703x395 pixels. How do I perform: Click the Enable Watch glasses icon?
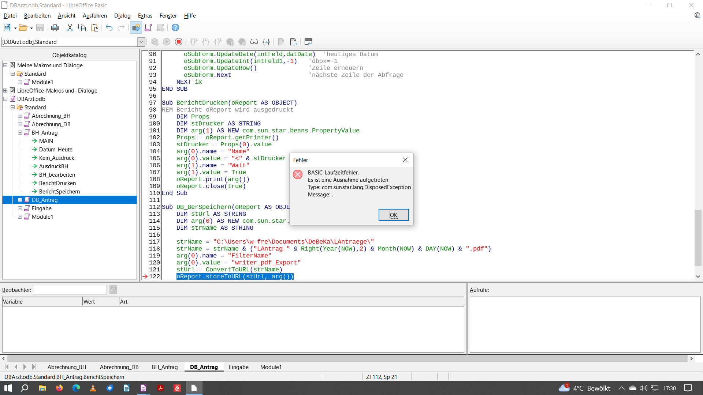(x=254, y=42)
